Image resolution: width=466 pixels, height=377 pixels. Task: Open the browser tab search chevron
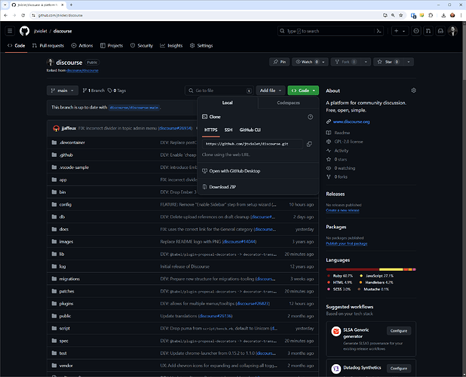pos(5,5)
